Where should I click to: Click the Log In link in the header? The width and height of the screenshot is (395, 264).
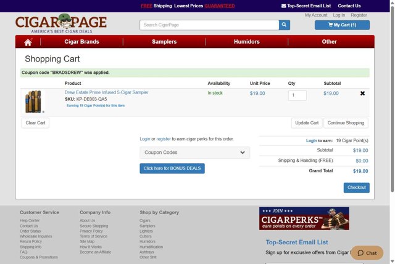click(339, 15)
